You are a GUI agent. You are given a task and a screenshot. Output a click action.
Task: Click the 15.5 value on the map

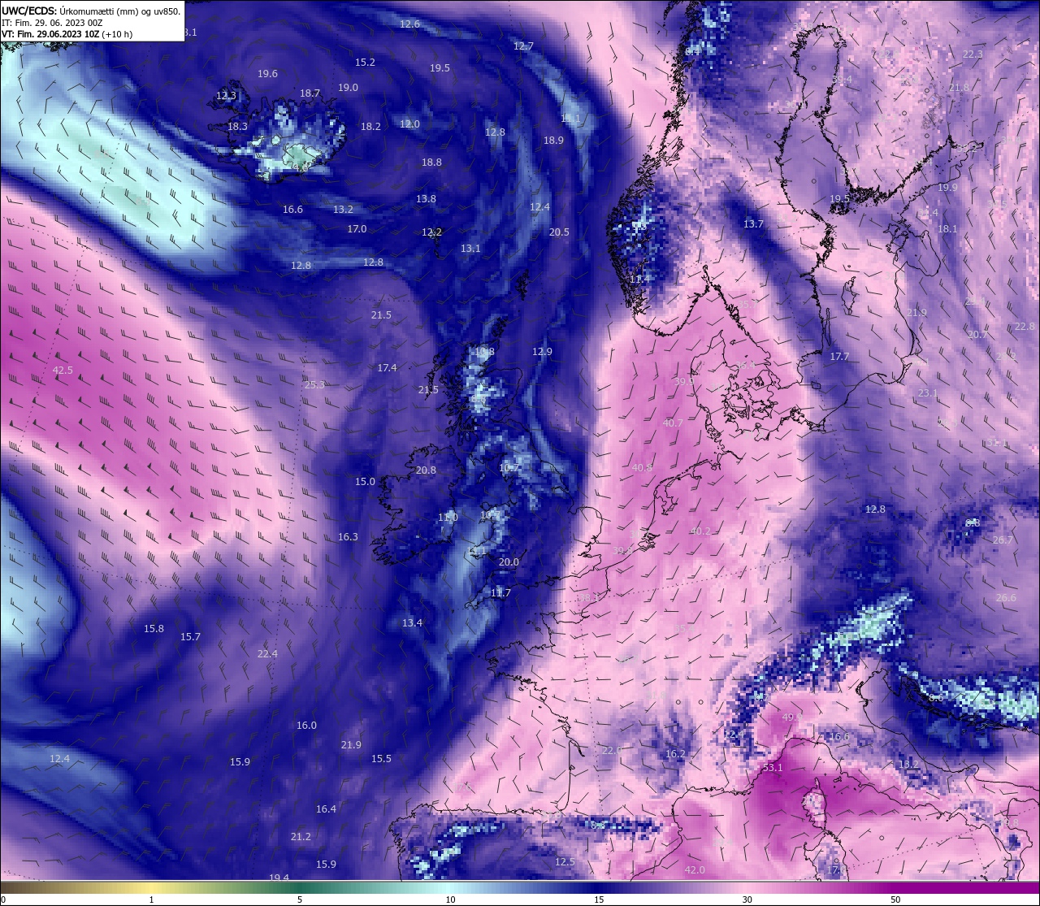[x=381, y=759]
